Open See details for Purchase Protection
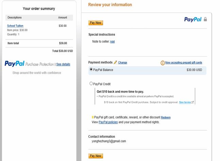The height and width of the screenshot is (161, 220). click(x=63, y=64)
